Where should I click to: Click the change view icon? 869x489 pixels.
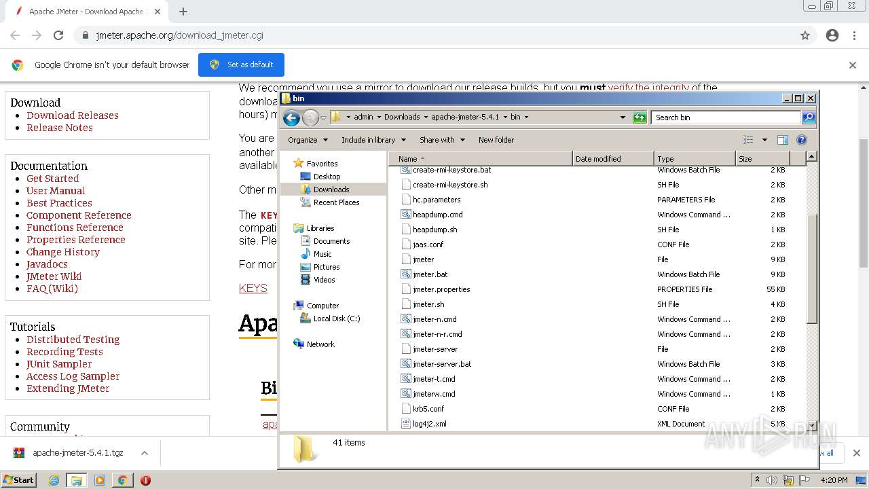coord(748,140)
